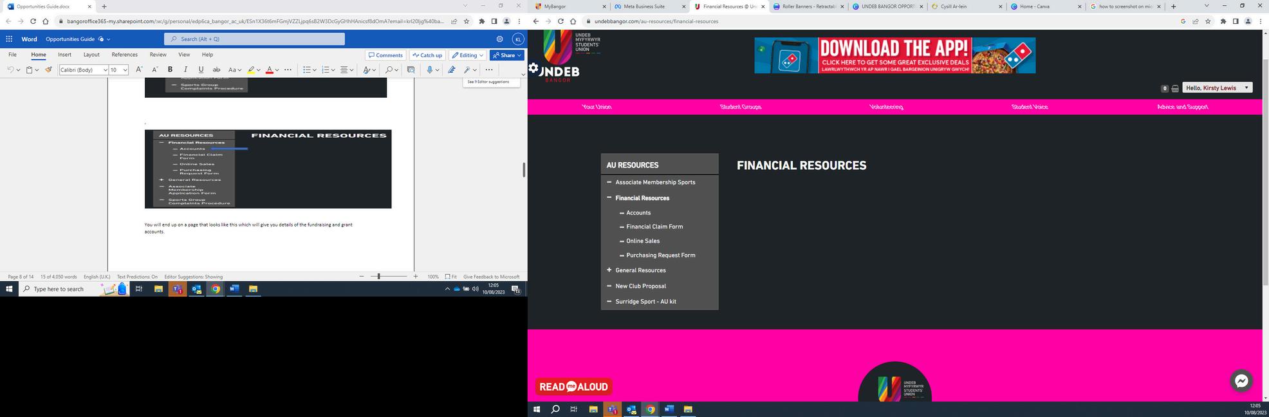Switch to the Home - Canva browser tab
Image resolution: width=1269 pixels, height=417 pixels.
[x=1045, y=6]
